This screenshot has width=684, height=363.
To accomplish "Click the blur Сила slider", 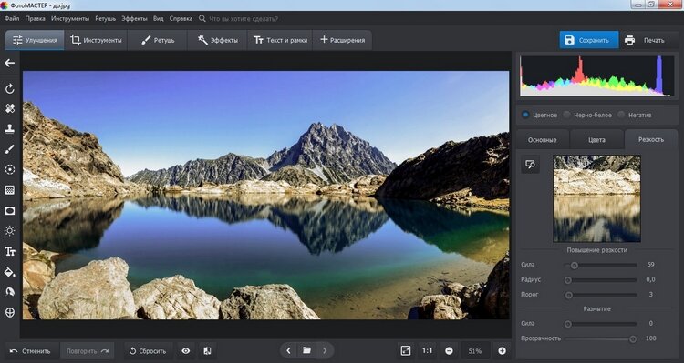I will tap(601, 324).
